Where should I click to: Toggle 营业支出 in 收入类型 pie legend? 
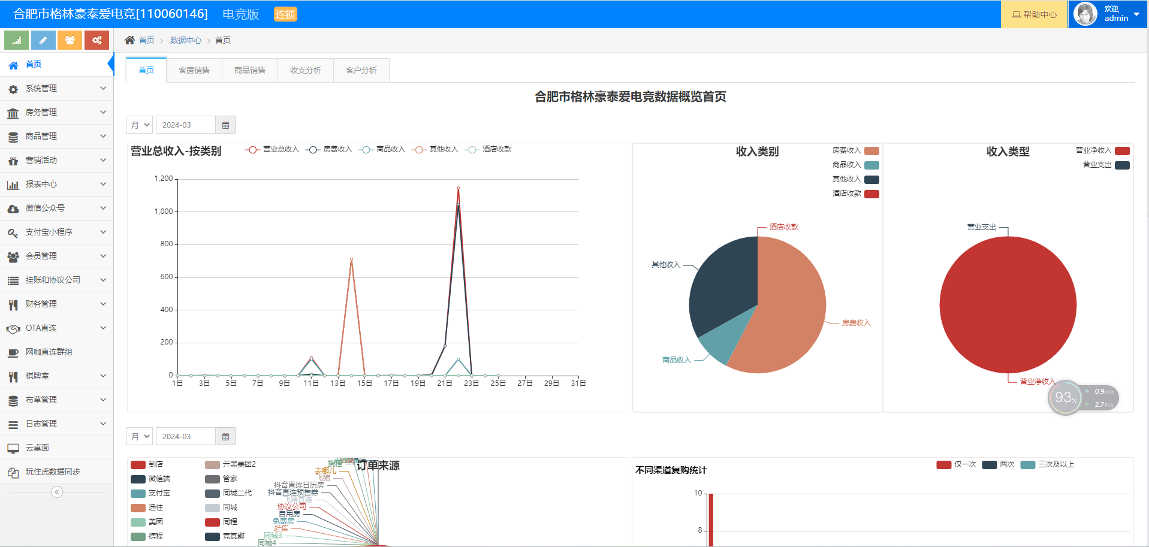(x=1106, y=165)
